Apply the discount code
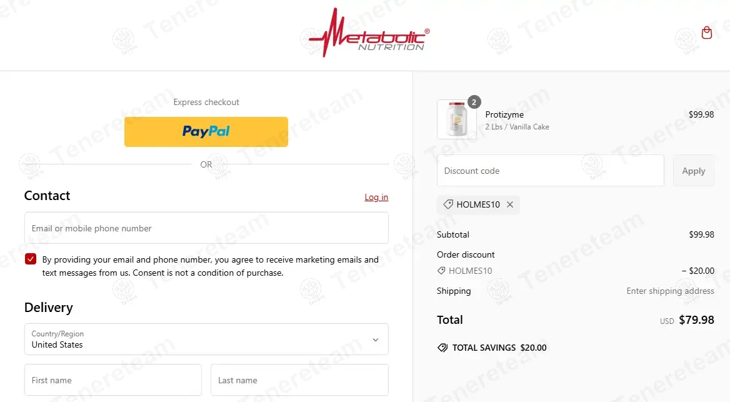This screenshot has width=730, height=402. tap(694, 171)
